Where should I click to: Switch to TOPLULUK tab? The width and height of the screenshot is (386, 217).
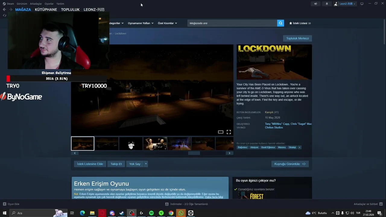click(70, 9)
